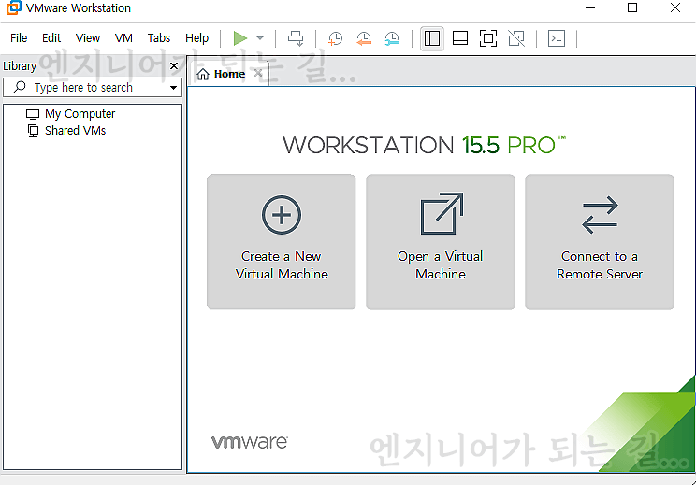
Task: Click the vmware logo at bottom
Action: tap(250, 442)
